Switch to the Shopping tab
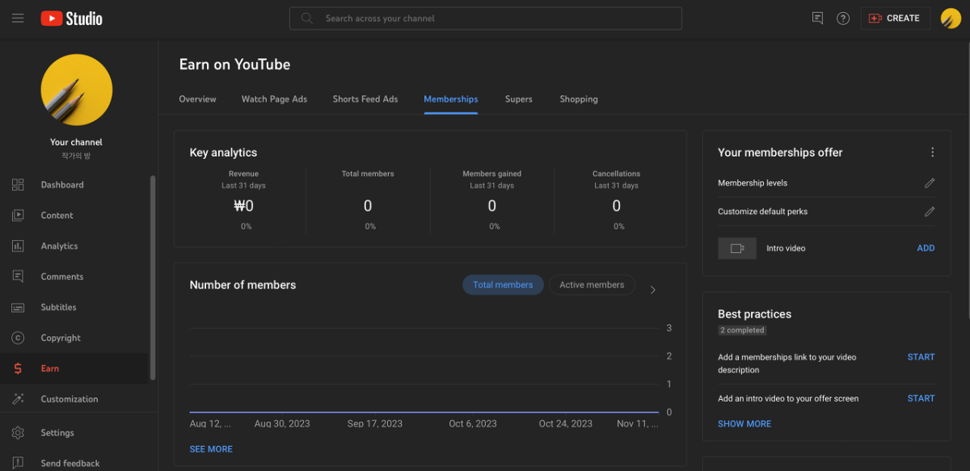 (579, 99)
